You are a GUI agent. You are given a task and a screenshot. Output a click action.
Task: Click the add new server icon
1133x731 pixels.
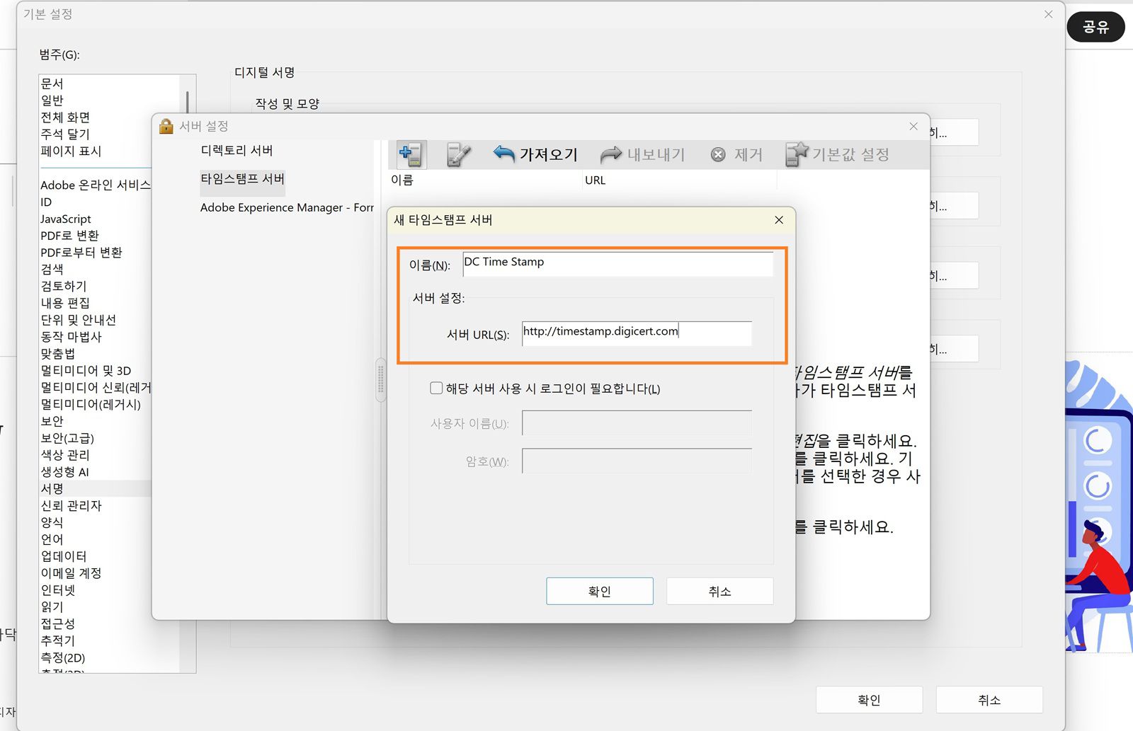pos(411,154)
